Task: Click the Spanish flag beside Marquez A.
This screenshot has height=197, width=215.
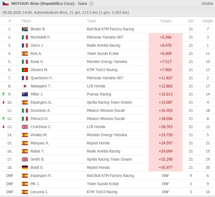Action: (25, 143)
